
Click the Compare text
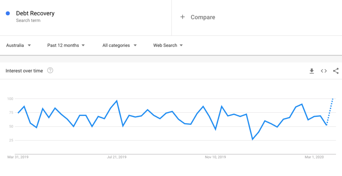point(203,17)
